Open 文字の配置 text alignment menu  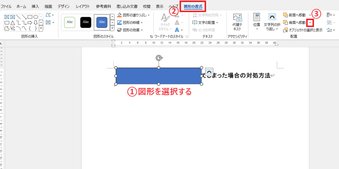tap(205, 22)
